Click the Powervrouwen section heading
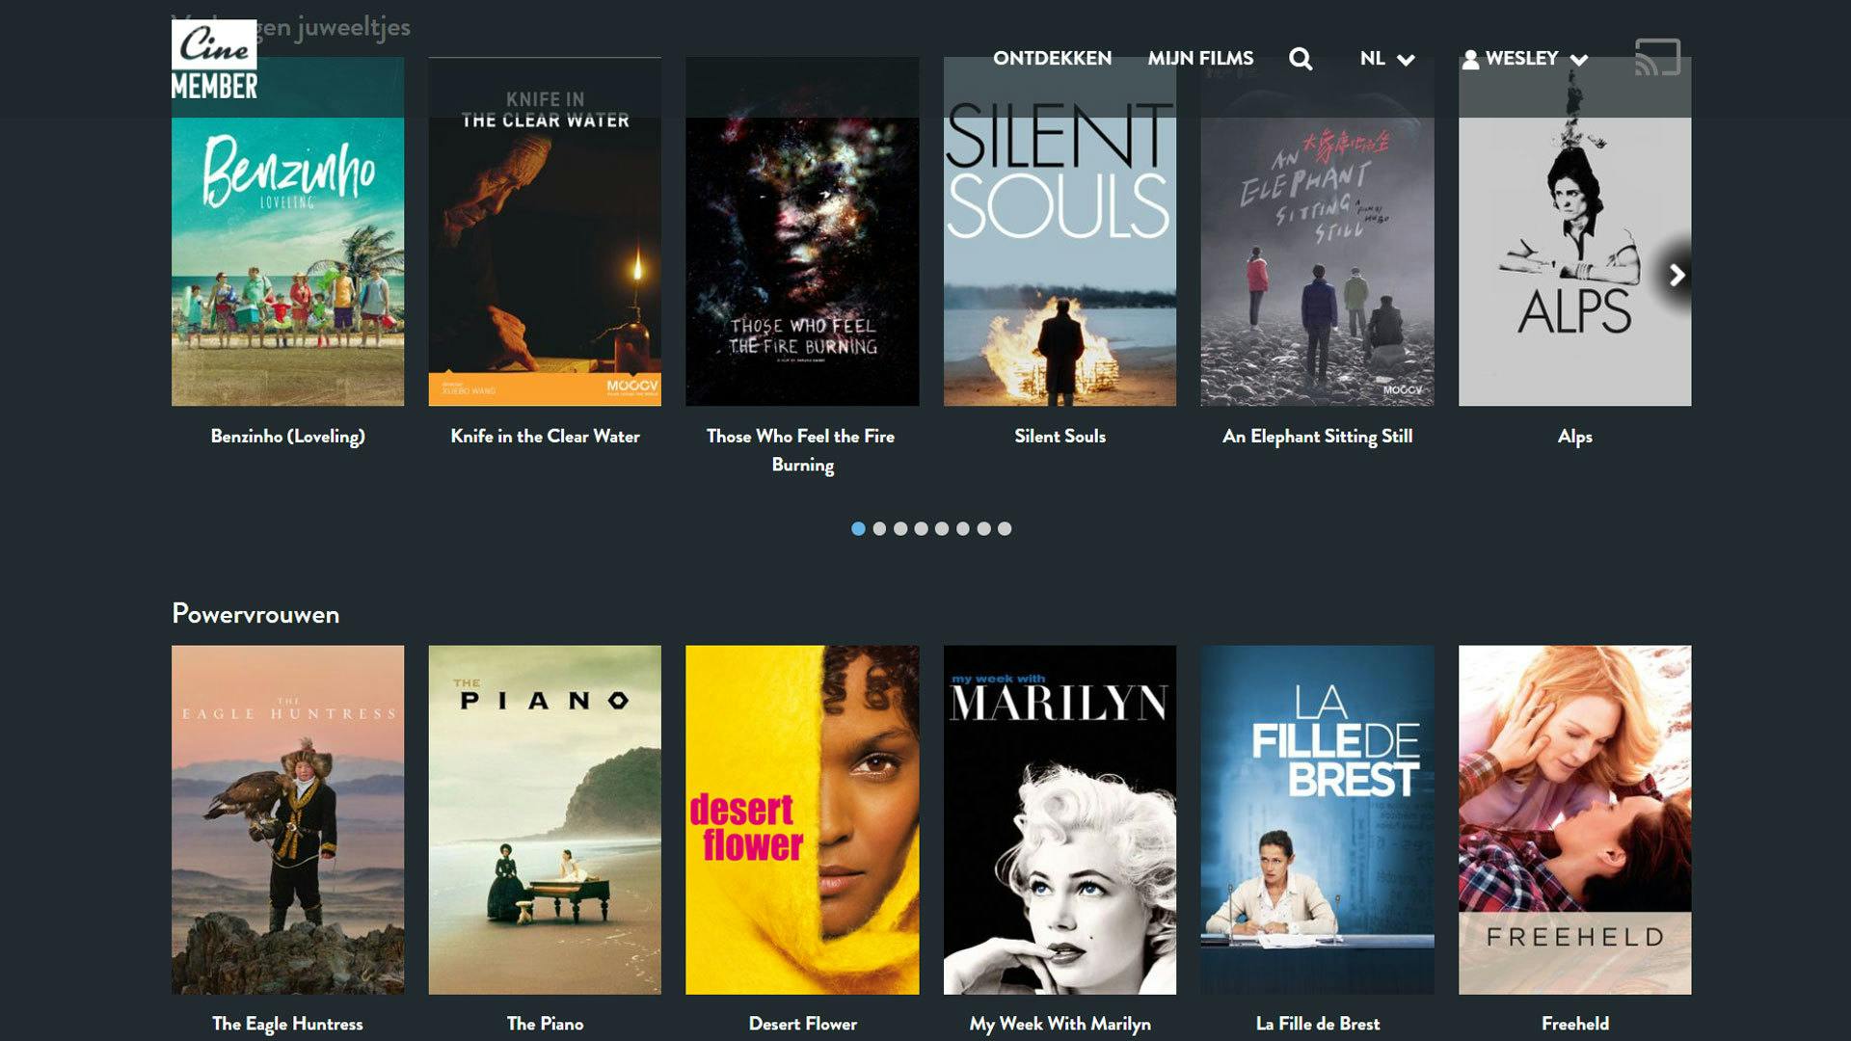This screenshot has height=1041, width=1851. click(255, 614)
